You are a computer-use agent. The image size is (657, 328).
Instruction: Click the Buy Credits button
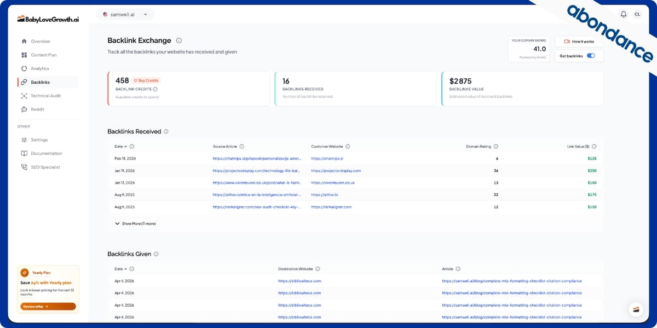click(x=146, y=80)
